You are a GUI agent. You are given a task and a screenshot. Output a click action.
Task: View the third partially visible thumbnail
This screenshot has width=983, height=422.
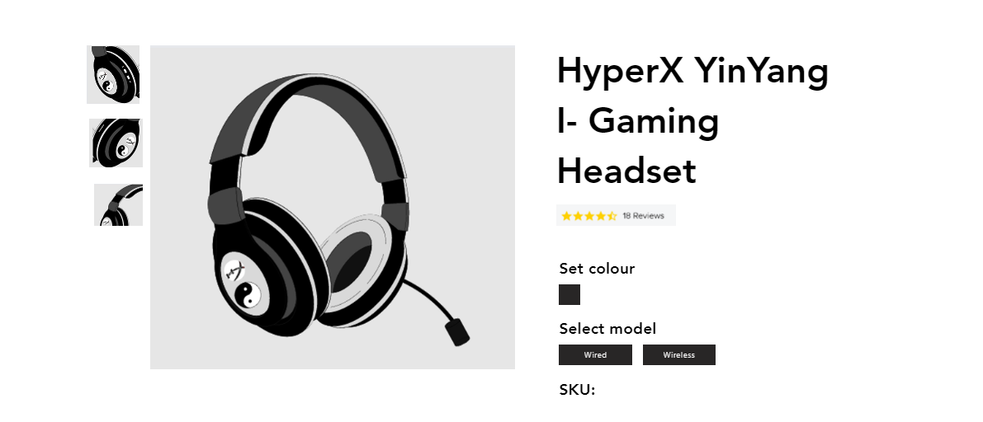119,204
